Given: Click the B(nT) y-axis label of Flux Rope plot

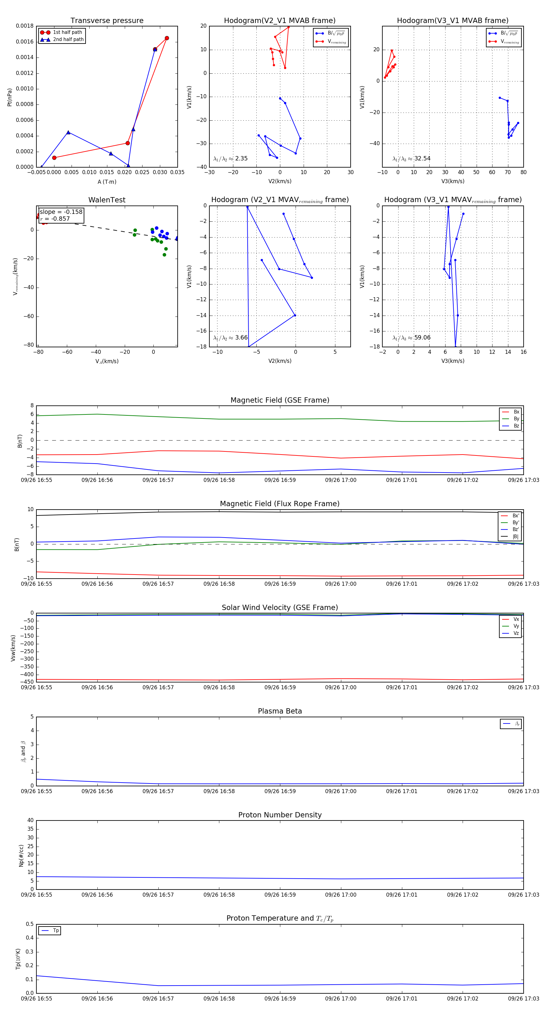Looking at the screenshot, I should pyautogui.click(x=17, y=544).
